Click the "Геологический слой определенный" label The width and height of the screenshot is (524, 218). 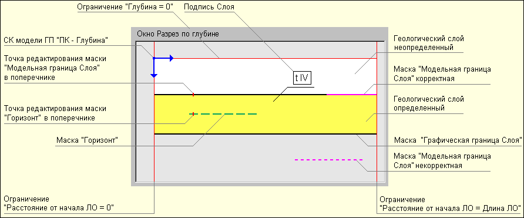tap(429, 103)
